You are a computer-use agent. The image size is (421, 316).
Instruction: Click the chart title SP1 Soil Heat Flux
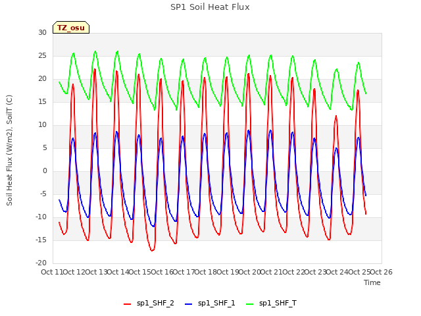click(x=210, y=7)
